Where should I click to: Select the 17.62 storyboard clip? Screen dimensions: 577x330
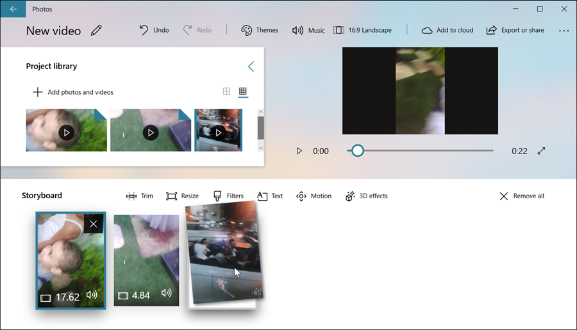(71, 260)
